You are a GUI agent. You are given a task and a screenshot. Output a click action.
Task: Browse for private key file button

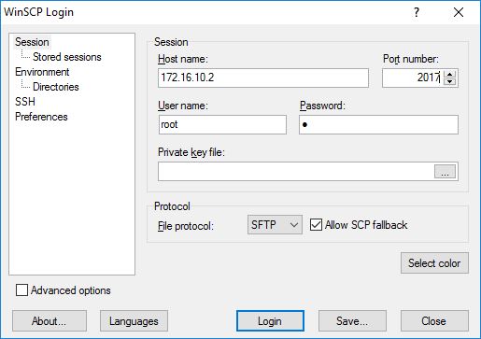pyautogui.click(x=445, y=172)
